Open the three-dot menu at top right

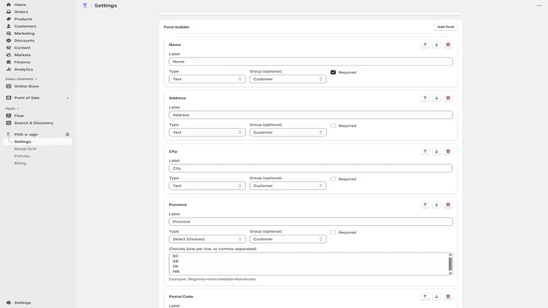coord(539,5)
